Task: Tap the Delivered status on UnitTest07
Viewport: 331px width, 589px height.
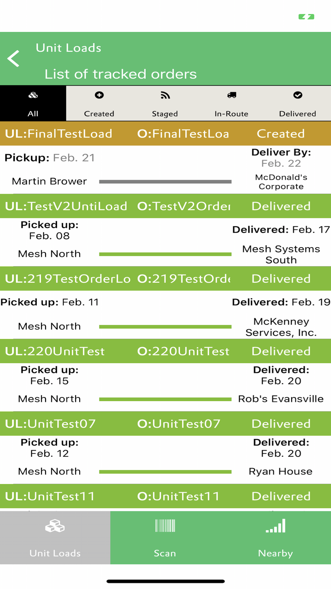Action: 281,424
